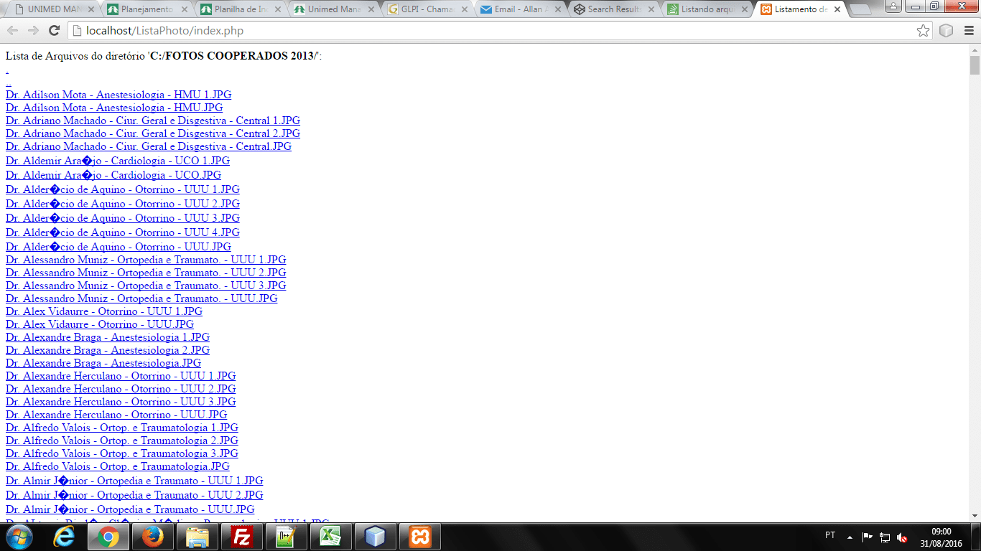This screenshot has width=981, height=551.
Task: Open the Cardiologia 'UCO 1.JPG' link
Action: click(118, 161)
